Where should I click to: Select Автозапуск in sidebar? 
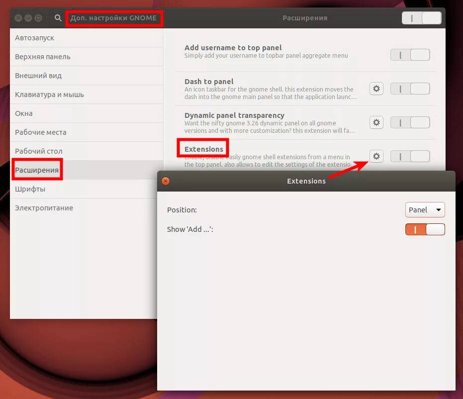(87, 38)
